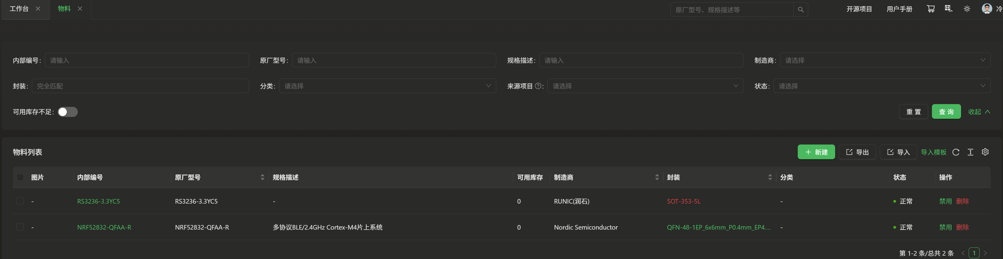This screenshot has height=259, width=1003.
Task: Open the NRF52832-QFAA-R internal number link
Action: [104, 227]
